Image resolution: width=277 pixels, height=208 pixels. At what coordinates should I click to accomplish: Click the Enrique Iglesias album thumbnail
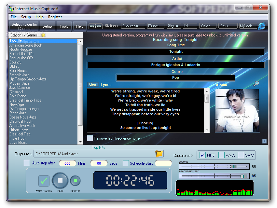pyautogui.click(x=237, y=110)
